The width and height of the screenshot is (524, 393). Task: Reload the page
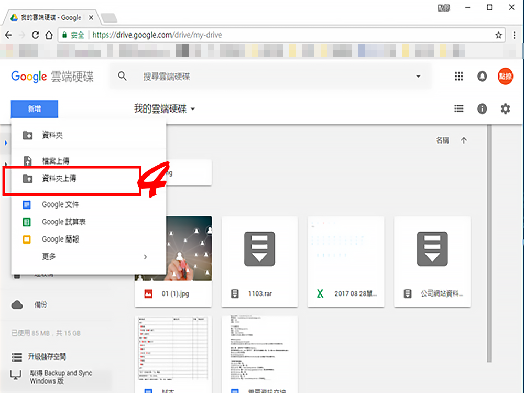coord(35,35)
